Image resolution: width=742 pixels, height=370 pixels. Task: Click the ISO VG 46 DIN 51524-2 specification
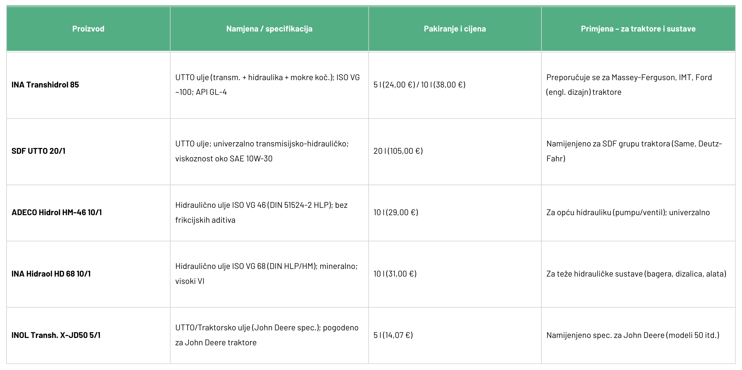(x=261, y=212)
